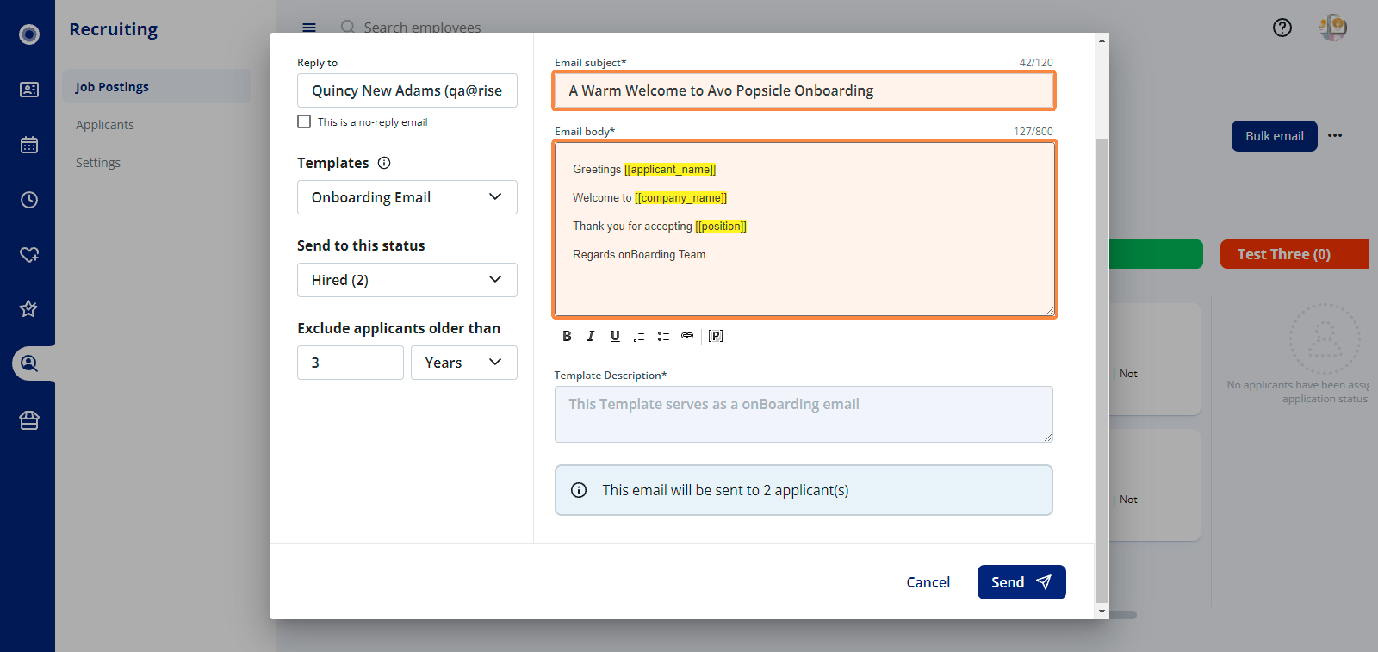Click the dialog scrollbar down arrow
The height and width of the screenshot is (652, 1378).
pos(1102,612)
